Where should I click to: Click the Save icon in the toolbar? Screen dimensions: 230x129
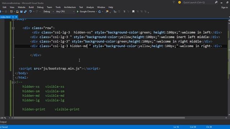click(22, 11)
